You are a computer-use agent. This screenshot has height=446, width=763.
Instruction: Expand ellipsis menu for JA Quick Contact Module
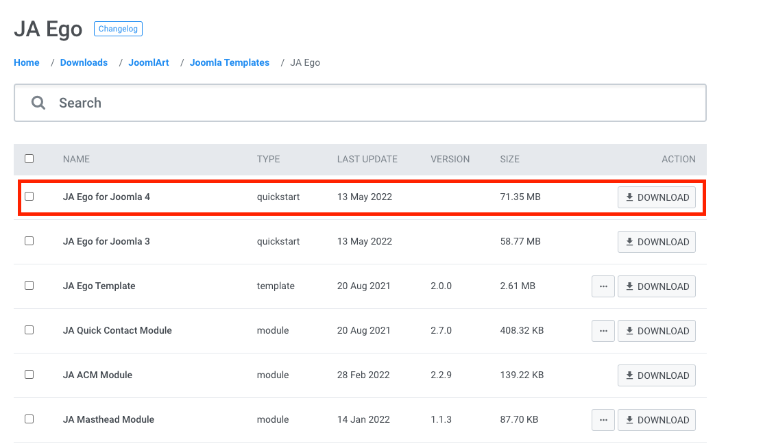point(603,331)
